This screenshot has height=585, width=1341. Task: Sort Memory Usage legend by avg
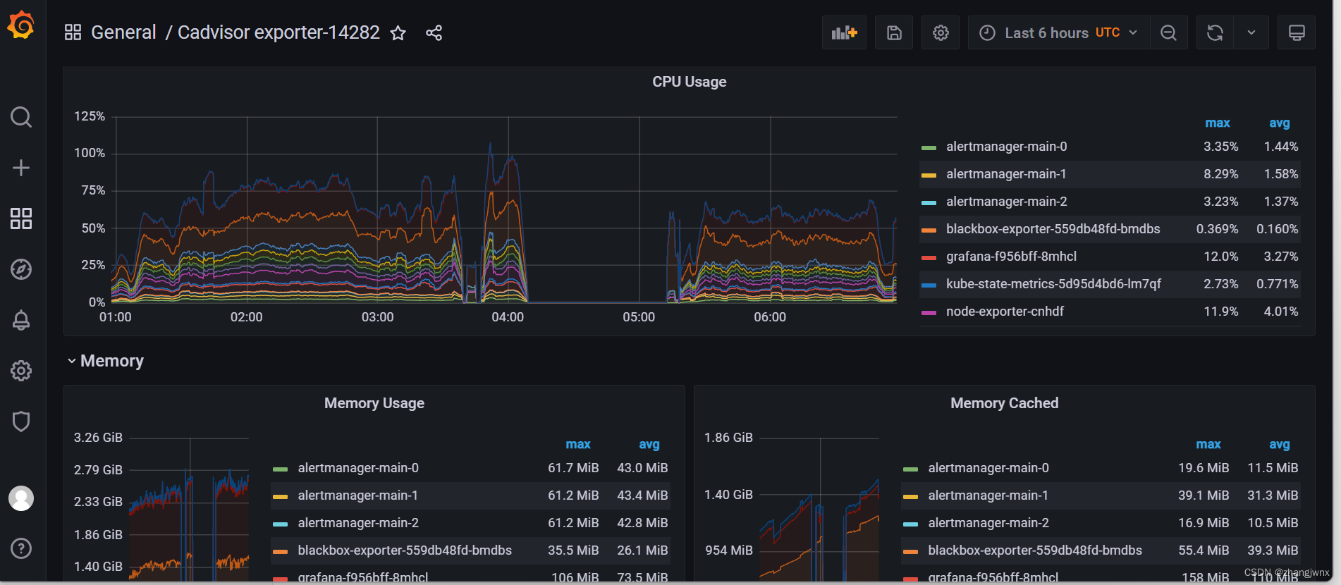point(649,444)
